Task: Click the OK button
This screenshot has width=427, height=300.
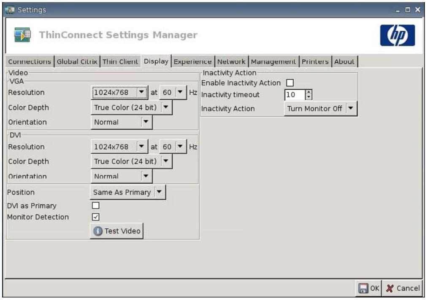Action: point(368,288)
